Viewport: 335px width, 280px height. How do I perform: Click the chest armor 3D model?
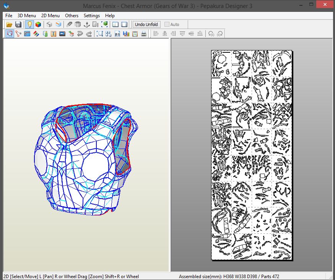(86, 159)
